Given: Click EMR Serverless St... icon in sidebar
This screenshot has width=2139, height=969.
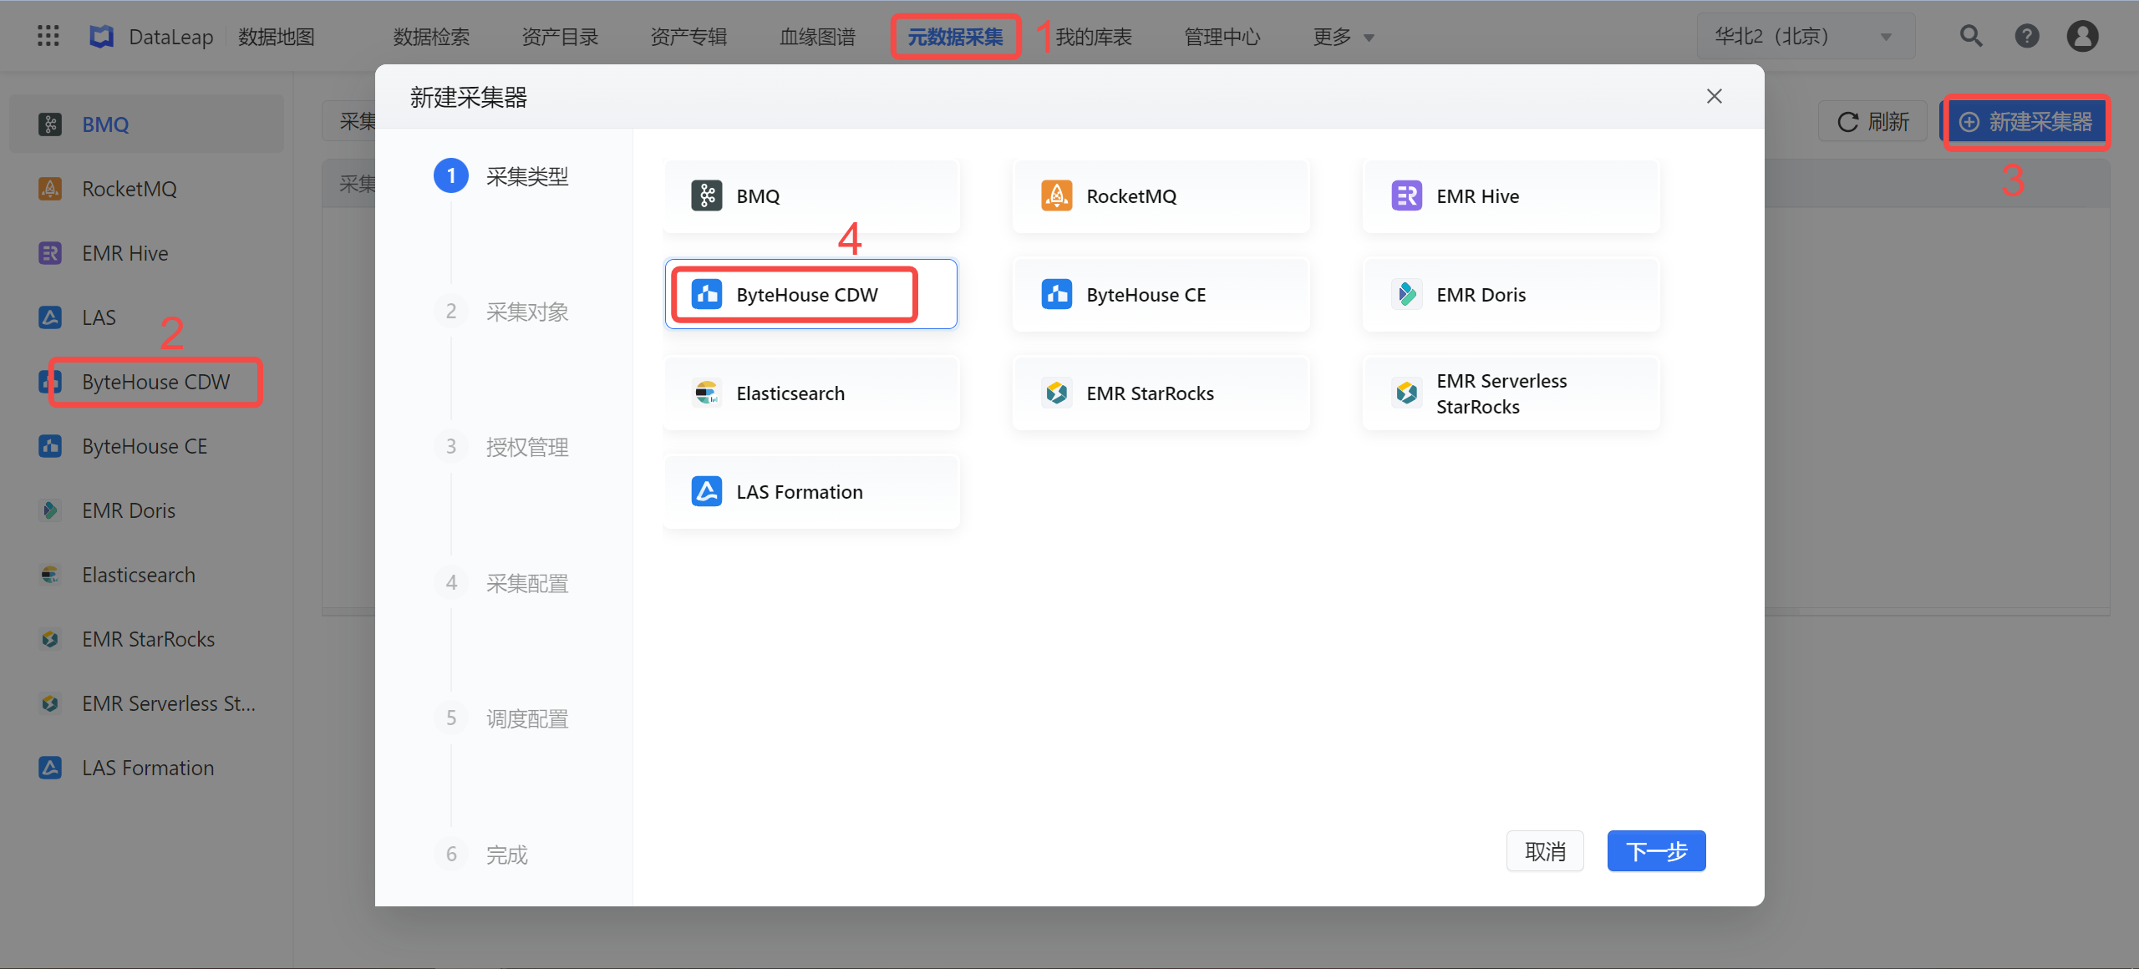Looking at the screenshot, I should click(x=50, y=703).
